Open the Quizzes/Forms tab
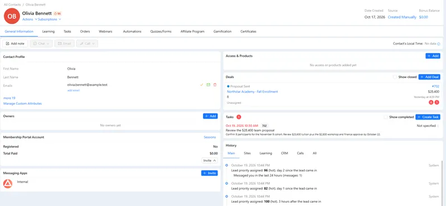This screenshot has height=206, width=446. coord(161,32)
